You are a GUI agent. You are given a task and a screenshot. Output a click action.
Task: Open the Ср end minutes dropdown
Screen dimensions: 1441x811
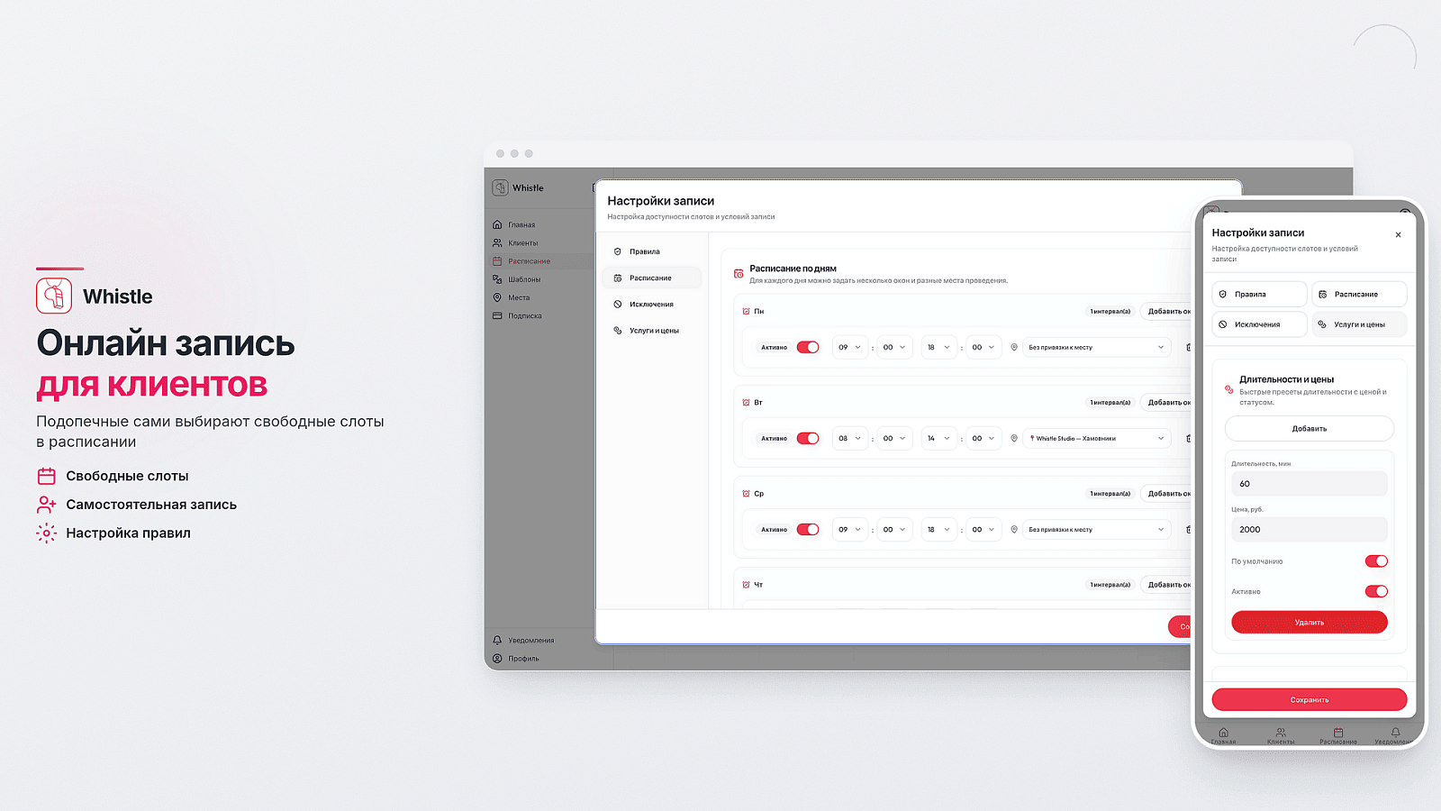983,529
